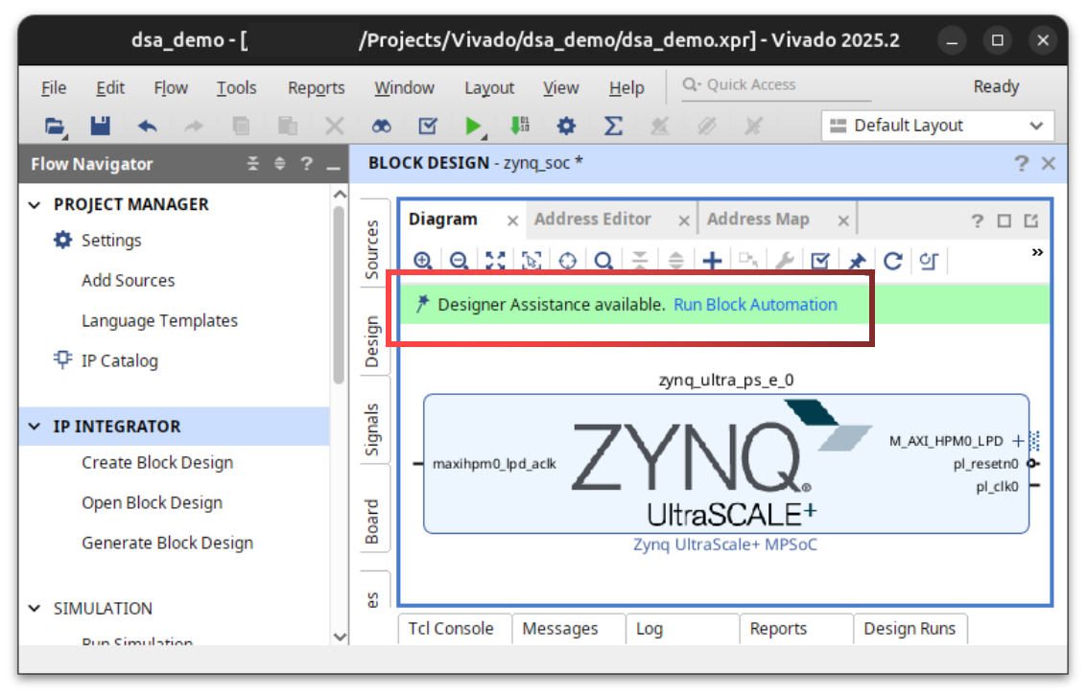Regenerate layout with the refresh icon
The image size is (1087, 696).
(x=893, y=261)
